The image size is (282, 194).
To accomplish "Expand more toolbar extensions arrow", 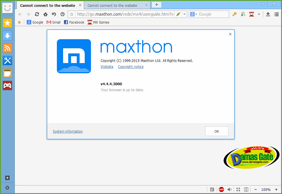I will pyautogui.click(x=259, y=14).
